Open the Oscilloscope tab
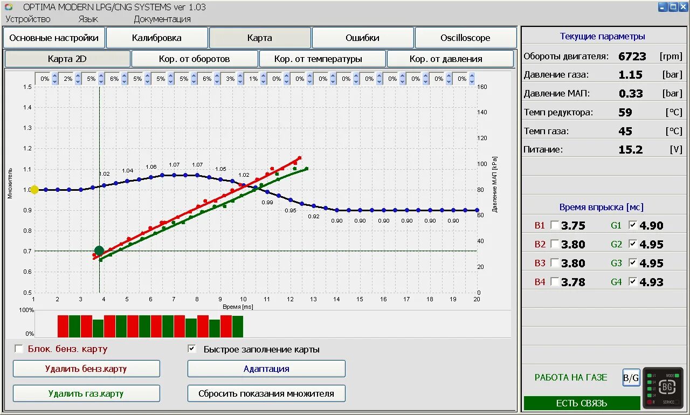The image size is (690, 415). (x=466, y=38)
